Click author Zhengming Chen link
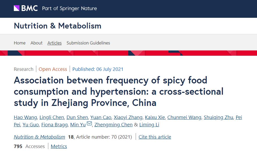The width and height of the screenshot is (257, 153). point(113,125)
